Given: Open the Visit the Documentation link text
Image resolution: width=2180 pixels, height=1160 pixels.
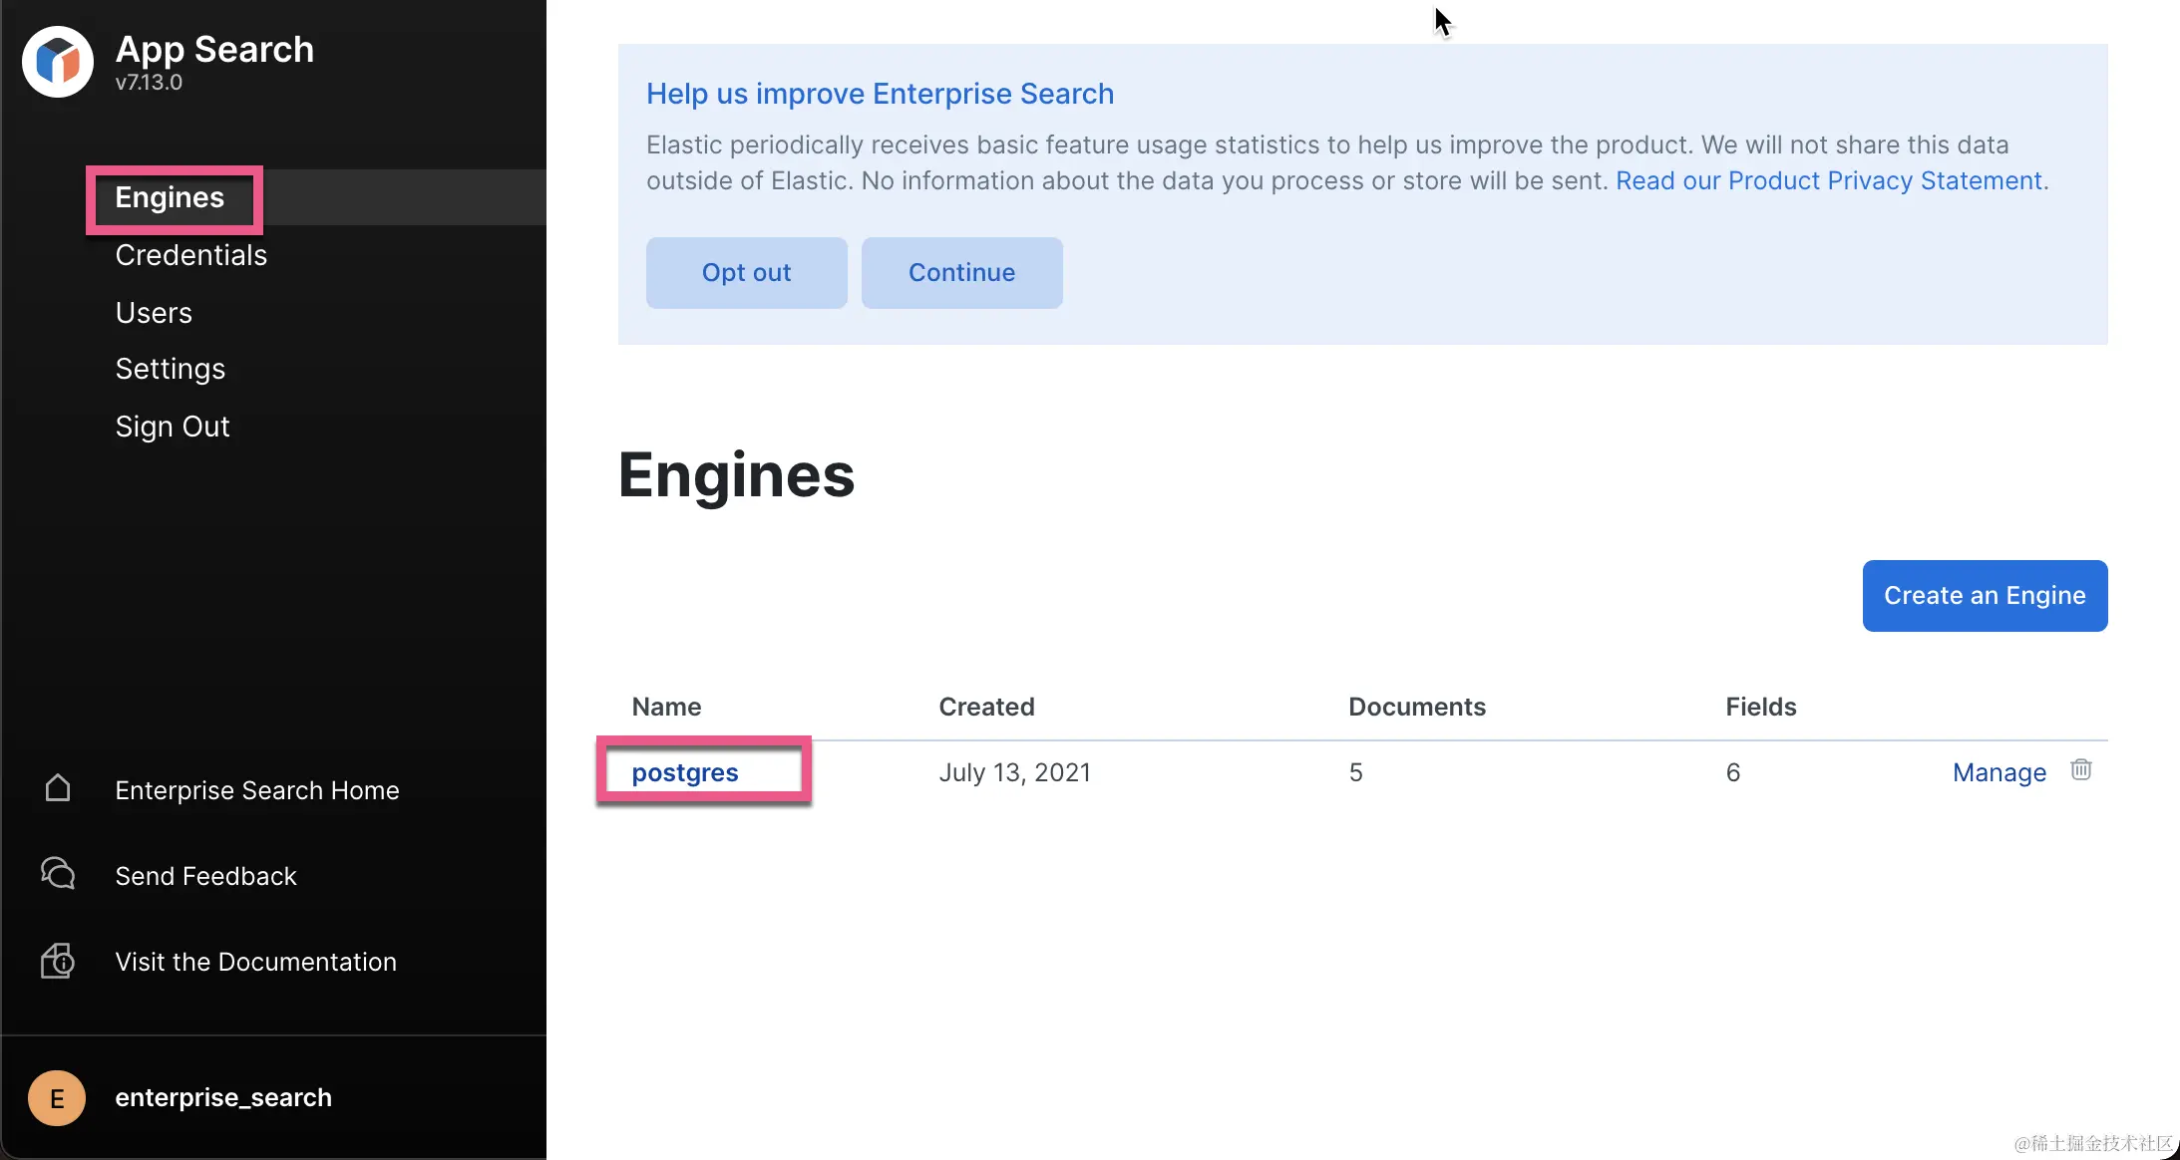Looking at the screenshot, I should [x=256, y=962].
